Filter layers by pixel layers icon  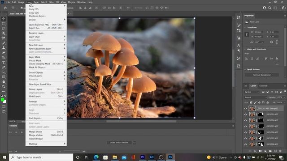[263, 92]
